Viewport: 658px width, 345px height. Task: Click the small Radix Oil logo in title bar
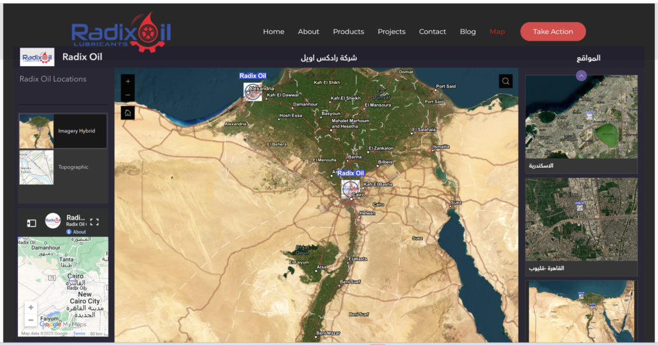(37, 57)
